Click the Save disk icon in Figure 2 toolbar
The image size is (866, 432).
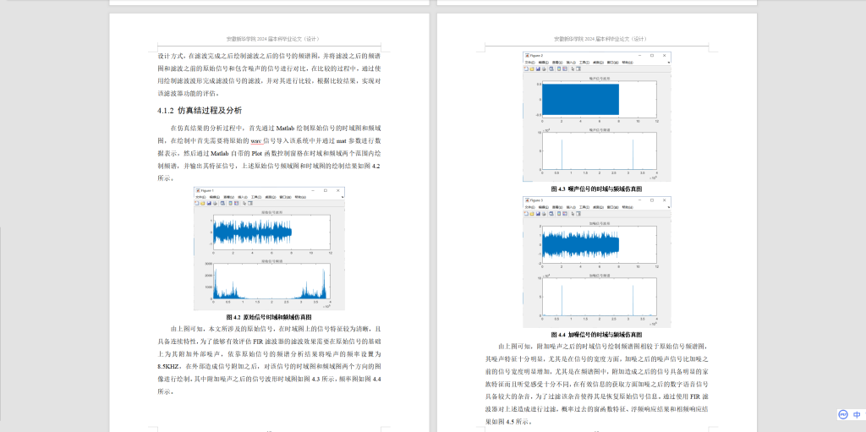[x=538, y=68]
